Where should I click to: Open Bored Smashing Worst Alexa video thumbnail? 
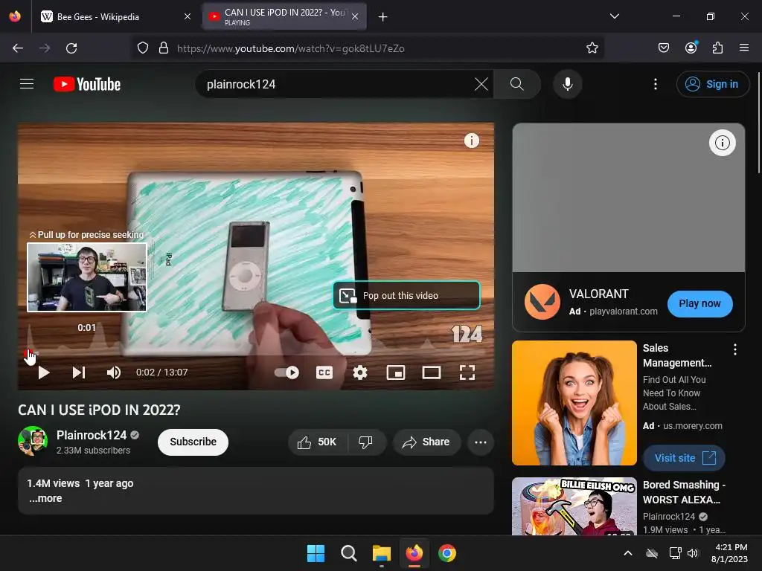coord(574,506)
